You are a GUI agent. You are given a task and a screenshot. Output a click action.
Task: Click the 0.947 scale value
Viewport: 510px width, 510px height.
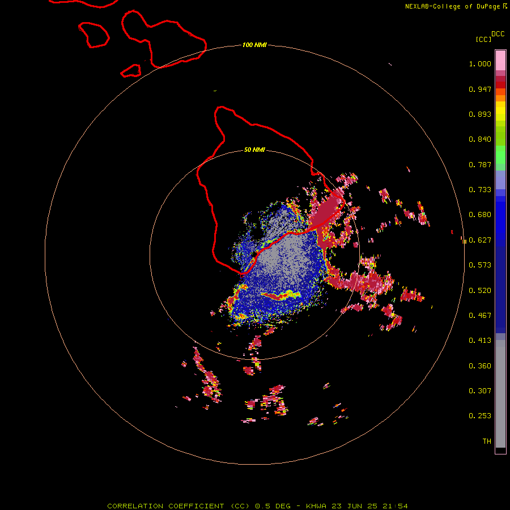(480, 89)
